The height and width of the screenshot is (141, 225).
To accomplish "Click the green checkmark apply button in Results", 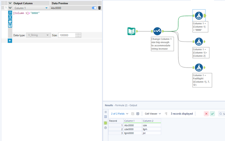I will click(212, 114).
